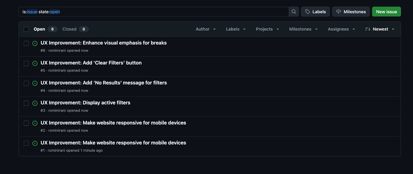Click open-issue status icon for issue #6
413x174 pixels.
[35, 43]
